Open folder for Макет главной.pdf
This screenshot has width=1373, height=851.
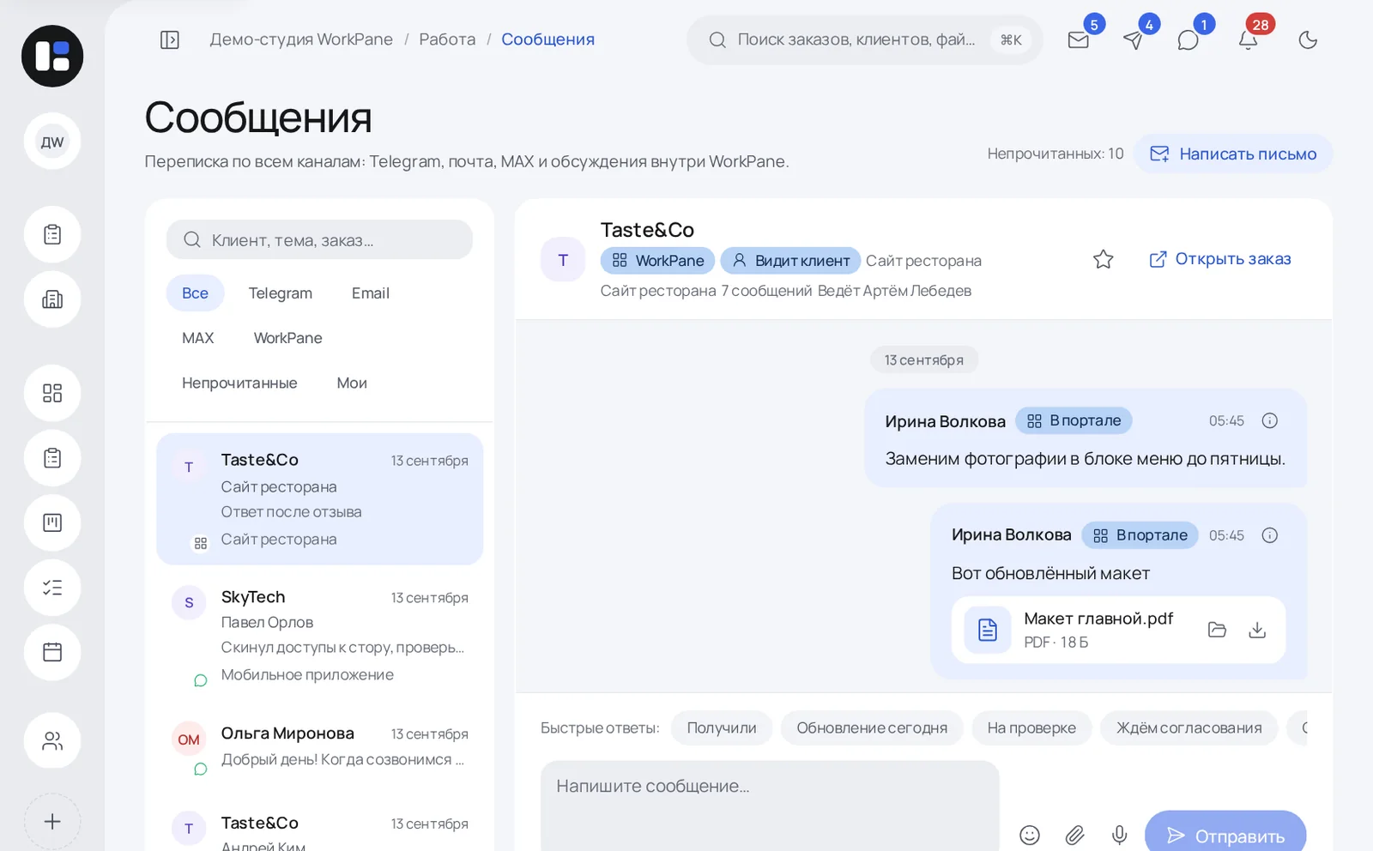(x=1217, y=630)
